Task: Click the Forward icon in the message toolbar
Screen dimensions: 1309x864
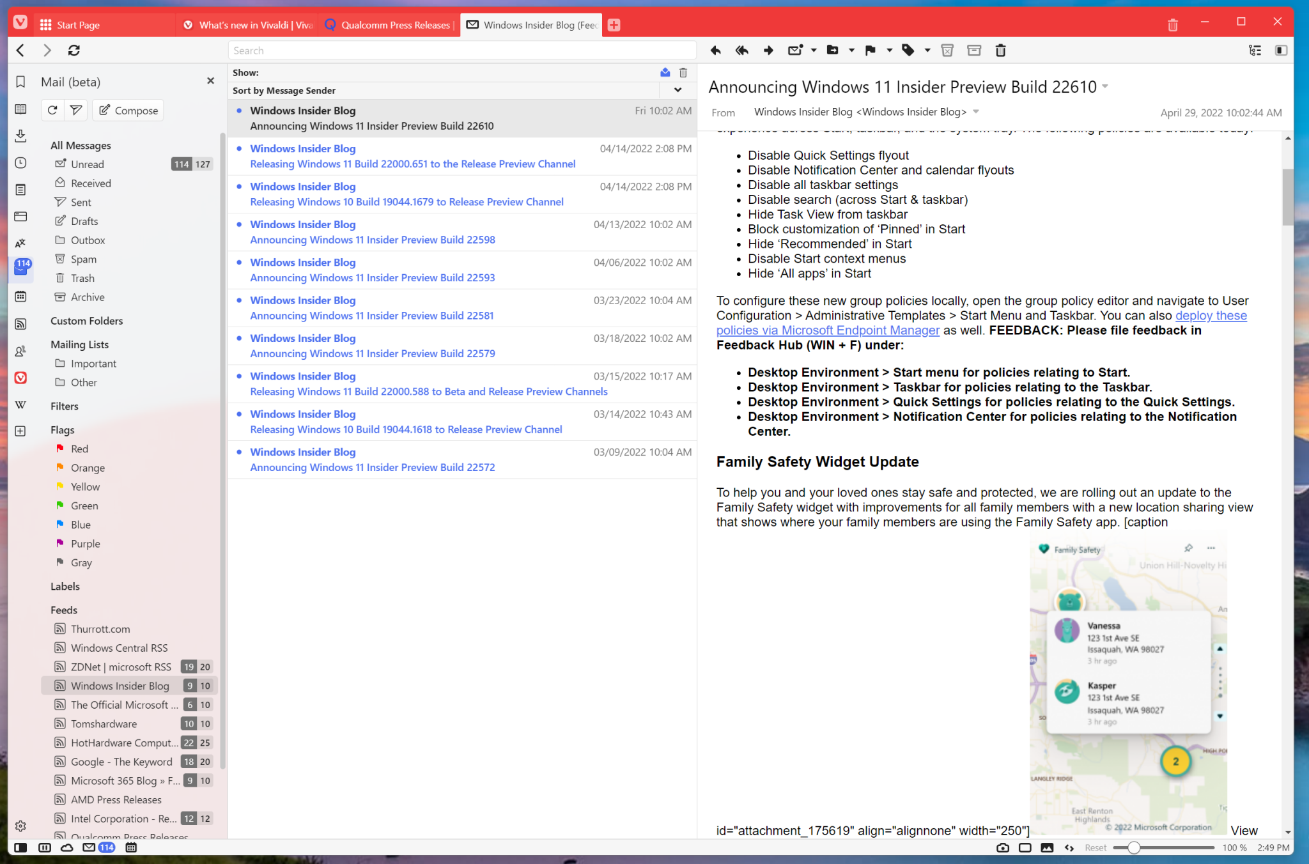Action: 768,50
